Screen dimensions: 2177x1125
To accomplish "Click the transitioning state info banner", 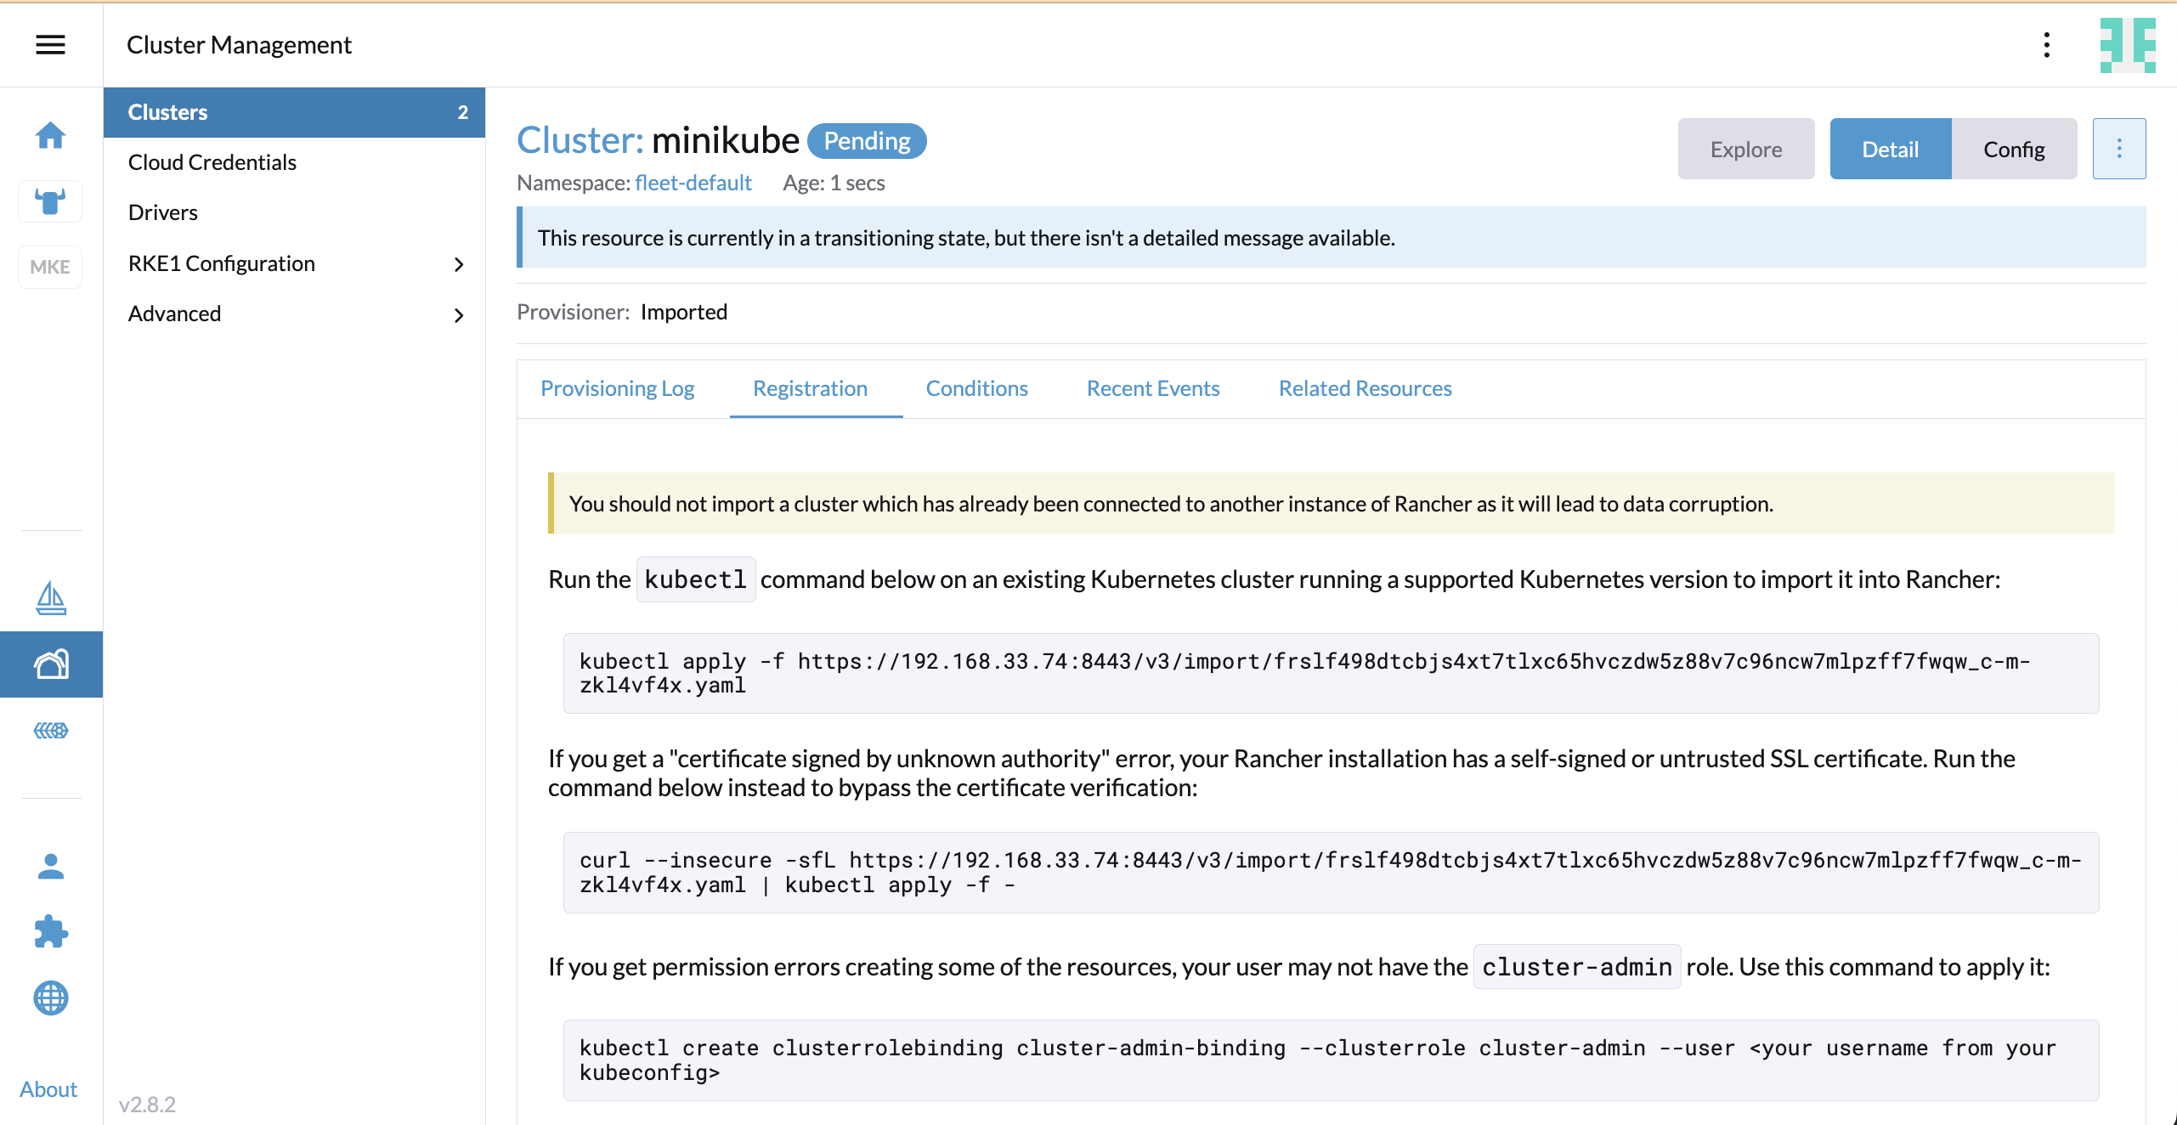I will (x=1331, y=237).
